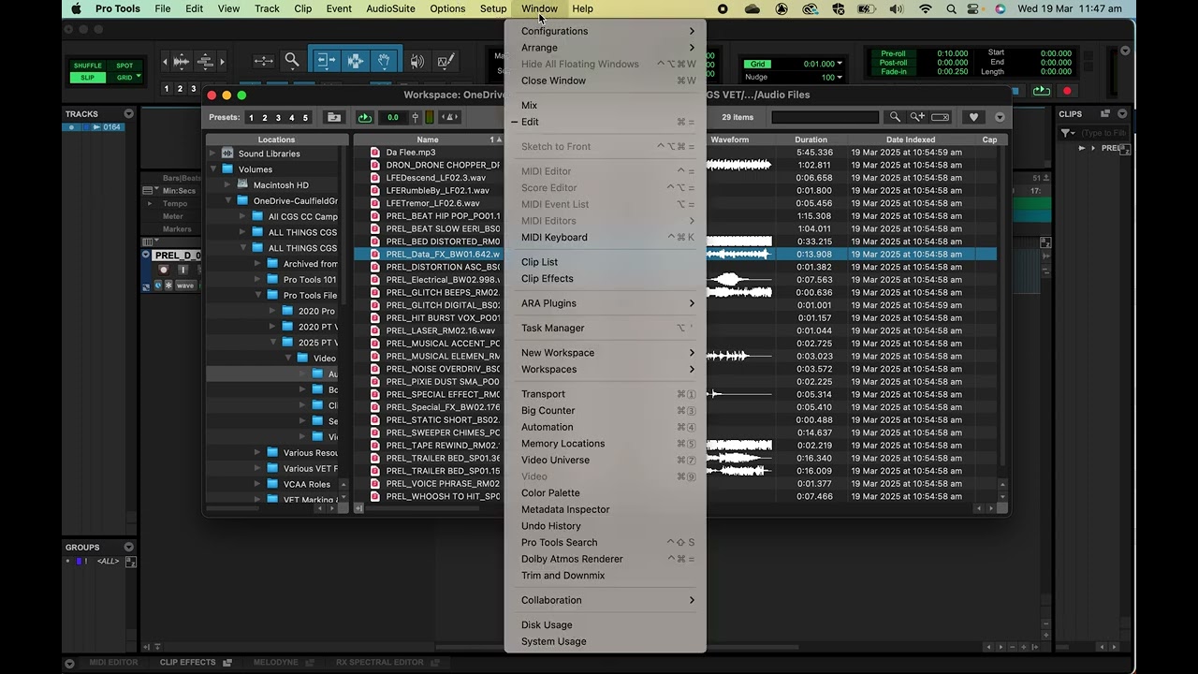The width and height of the screenshot is (1198, 674).
Task: Click the Advanced Search plus magnifier icon
Action: coord(917,117)
